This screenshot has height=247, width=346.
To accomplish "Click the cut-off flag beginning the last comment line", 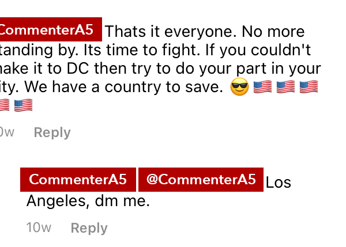I will pyautogui.click(x=5, y=105).
